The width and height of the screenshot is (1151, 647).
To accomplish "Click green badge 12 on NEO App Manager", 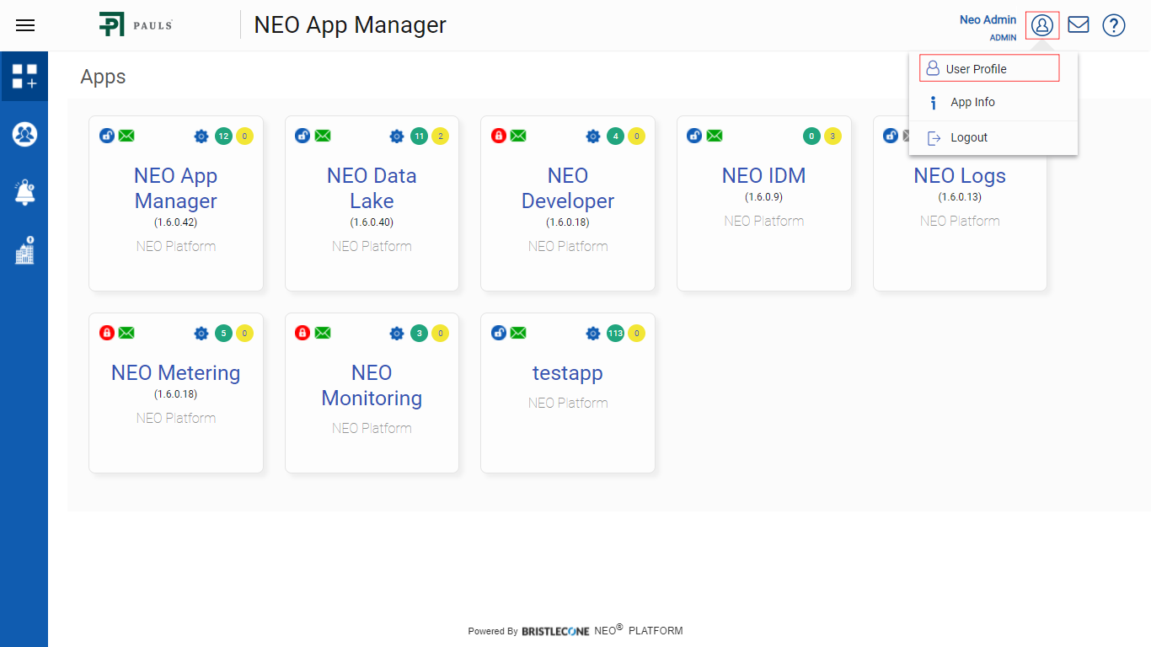I will pyautogui.click(x=223, y=136).
